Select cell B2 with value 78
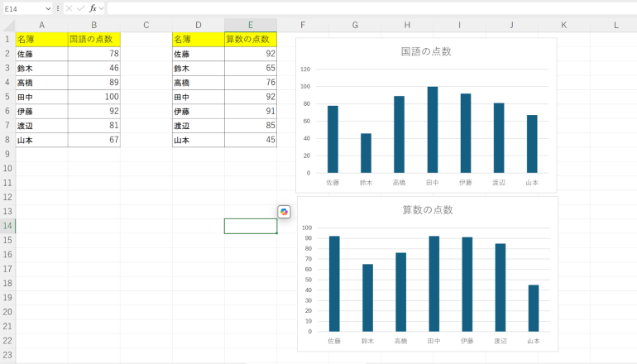The image size is (637, 364). click(x=93, y=54)
